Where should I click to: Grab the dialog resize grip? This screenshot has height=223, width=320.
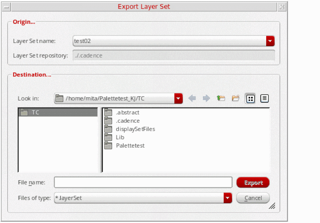click(272, 206)
